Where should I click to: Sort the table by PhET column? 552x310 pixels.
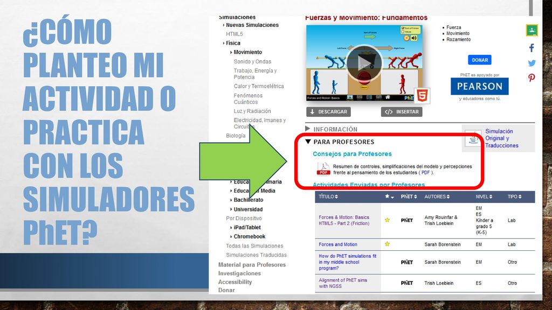(409, 196)
